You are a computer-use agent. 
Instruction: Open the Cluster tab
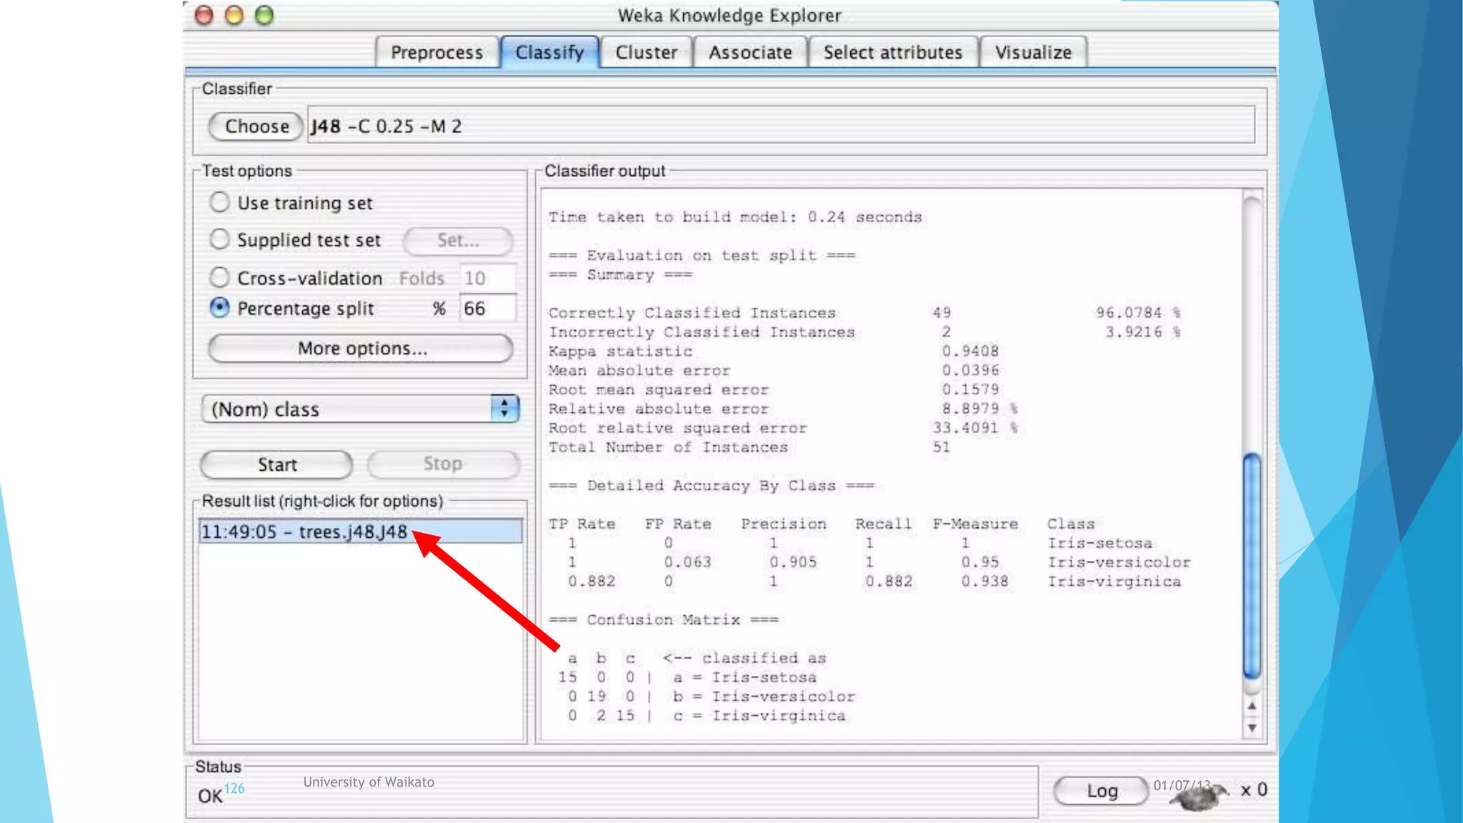646,52
